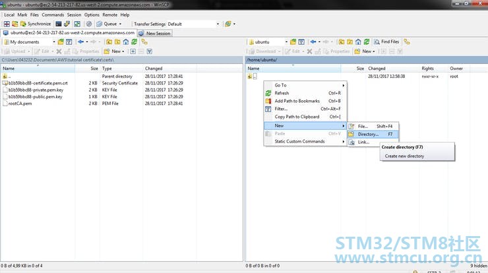Click remote panel open directory icon
488x273 pixels.
pyautogui.click(x=293, y=42)
